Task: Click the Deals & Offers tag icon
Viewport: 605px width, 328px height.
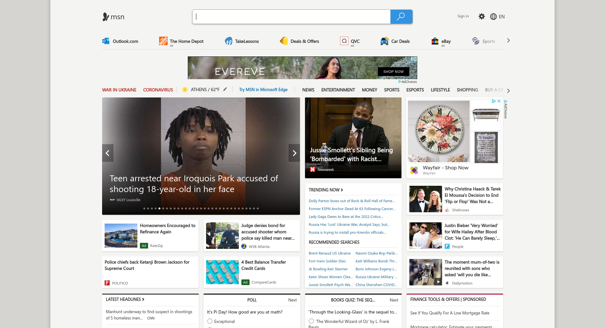Action: (x=284, y=41)
